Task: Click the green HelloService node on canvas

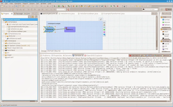Action: tap(49, 29)
